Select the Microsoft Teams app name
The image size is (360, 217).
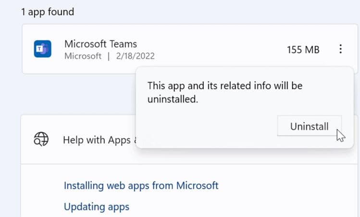(100, 44)
